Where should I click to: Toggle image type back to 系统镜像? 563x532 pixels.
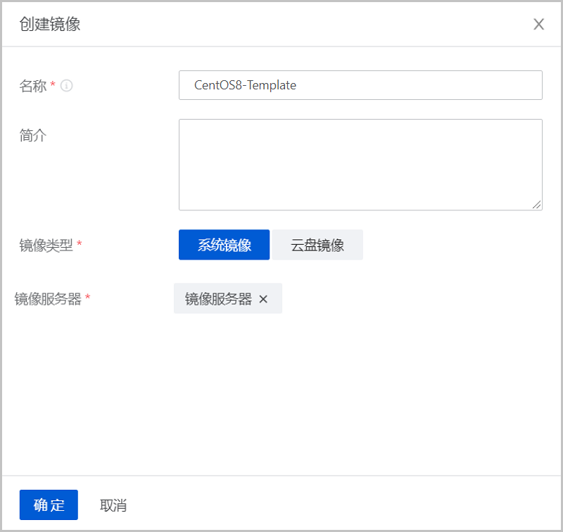pos(224,244)
